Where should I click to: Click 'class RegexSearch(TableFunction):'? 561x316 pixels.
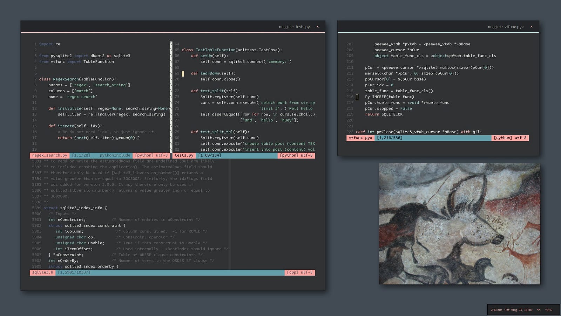pos(77,79)
